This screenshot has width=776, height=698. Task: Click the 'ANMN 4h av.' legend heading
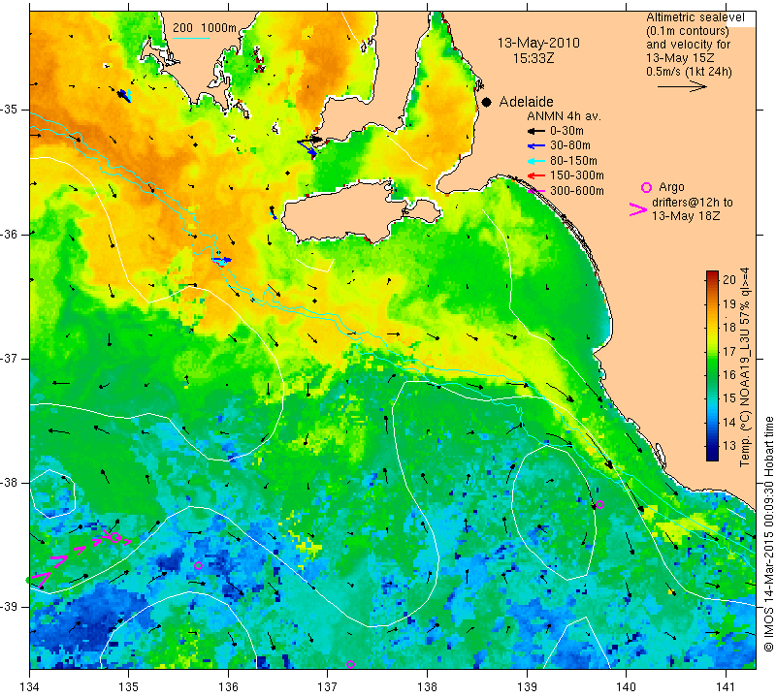(564, 116)
